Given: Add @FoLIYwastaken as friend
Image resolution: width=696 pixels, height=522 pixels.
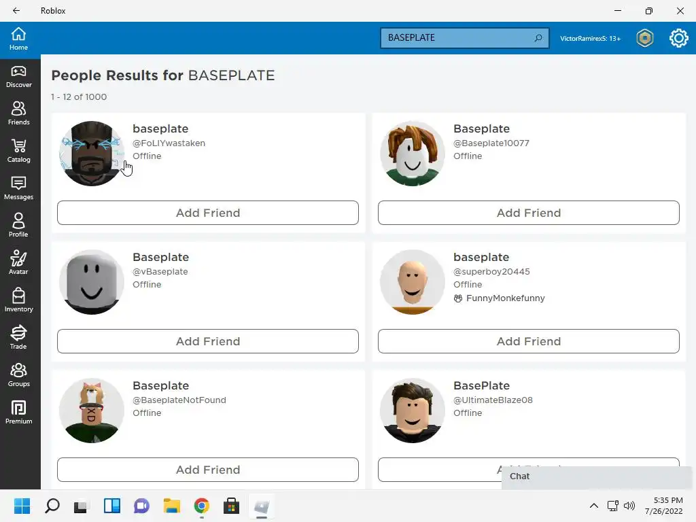Looking at the screenshot, I should [208, 213].
